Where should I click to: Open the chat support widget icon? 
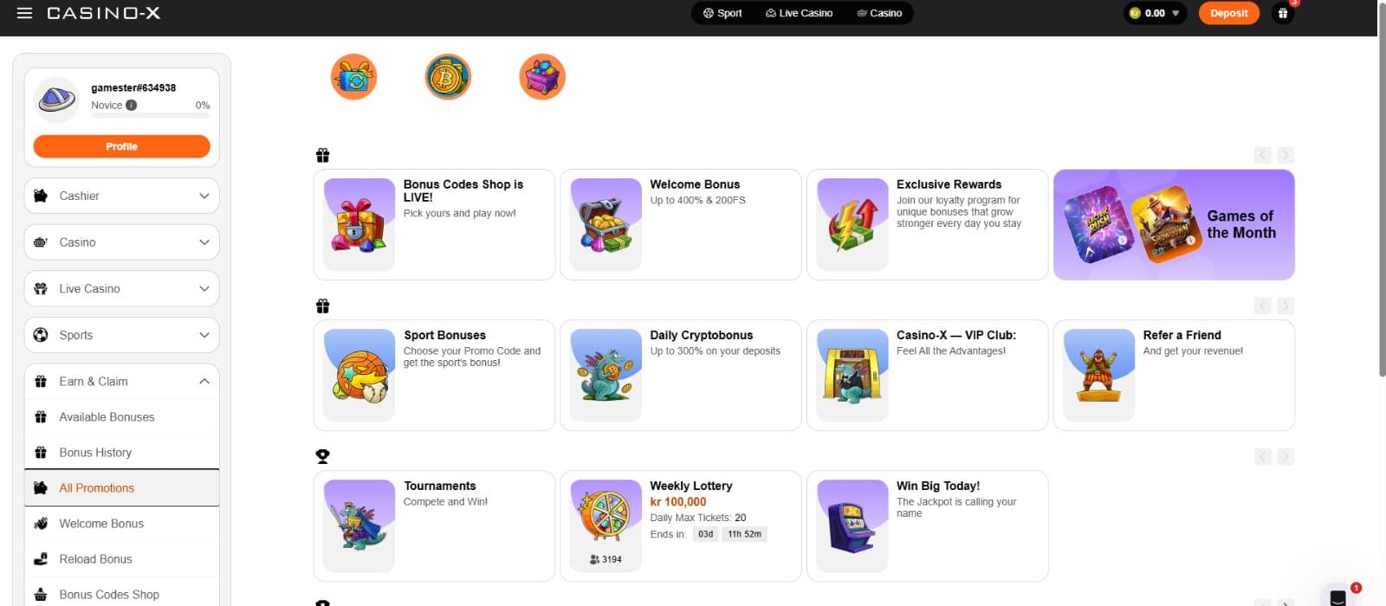point(1338,596)
